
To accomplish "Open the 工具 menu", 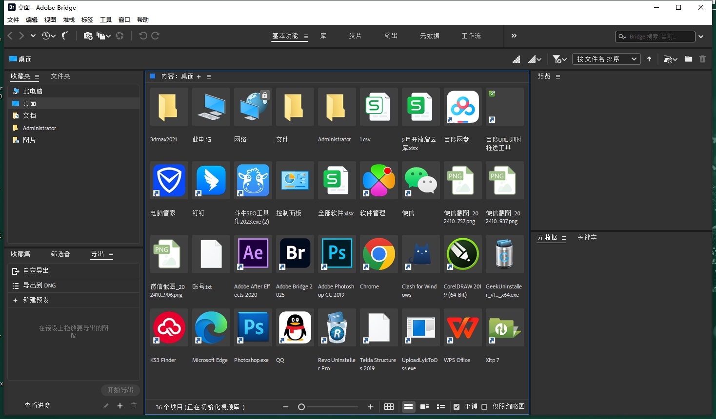I will click(x=105, y=19).
